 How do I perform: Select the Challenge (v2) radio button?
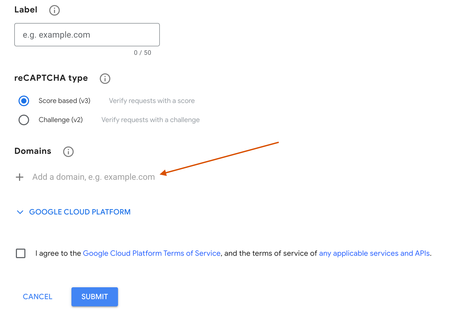(24, 120)
